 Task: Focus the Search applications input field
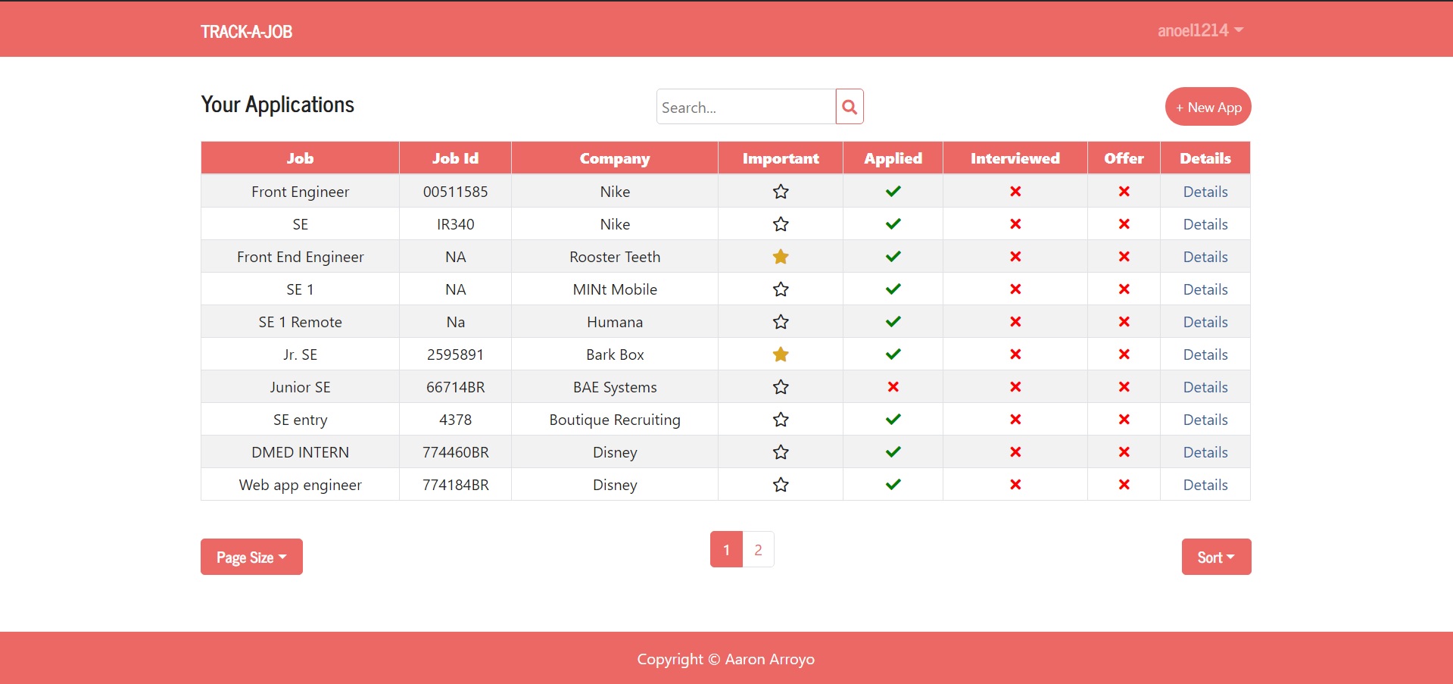click(x=746, y=107)
